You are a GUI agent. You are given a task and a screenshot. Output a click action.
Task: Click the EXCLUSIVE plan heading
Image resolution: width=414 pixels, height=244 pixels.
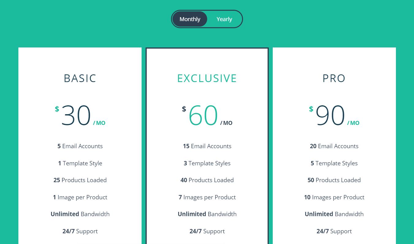(207, 78)
